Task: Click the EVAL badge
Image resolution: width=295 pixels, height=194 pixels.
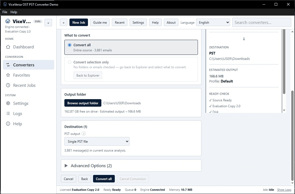Action: (38, 21)
